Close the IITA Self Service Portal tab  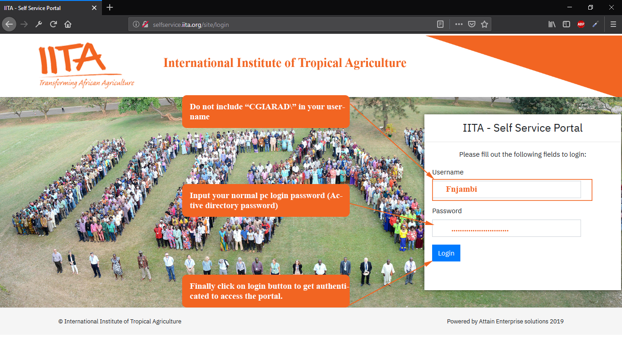pos(94,8)
